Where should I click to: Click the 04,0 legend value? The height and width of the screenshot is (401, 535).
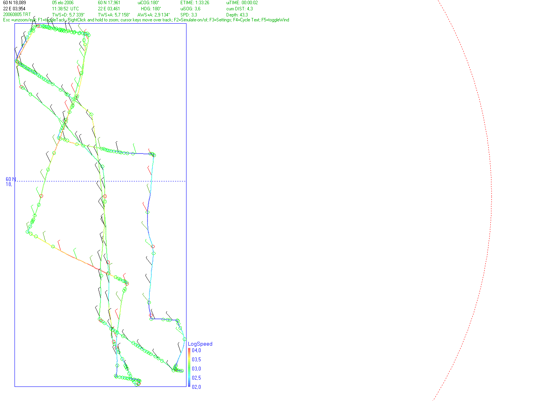[x=196, y=351]
